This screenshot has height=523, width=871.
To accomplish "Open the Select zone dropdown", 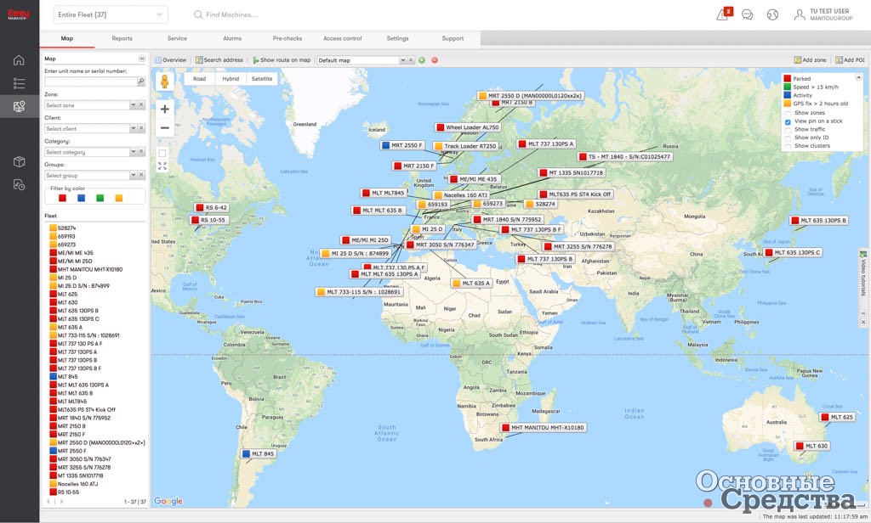I will [133, 104].
